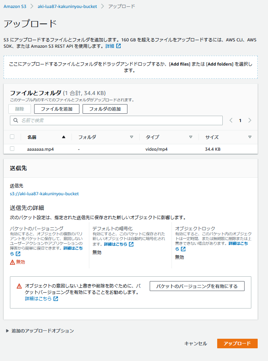Open the s3://aki-lua87-kakuninyou-bucket destination link
This screenshot has width=268, height=361.
[44, 194]
